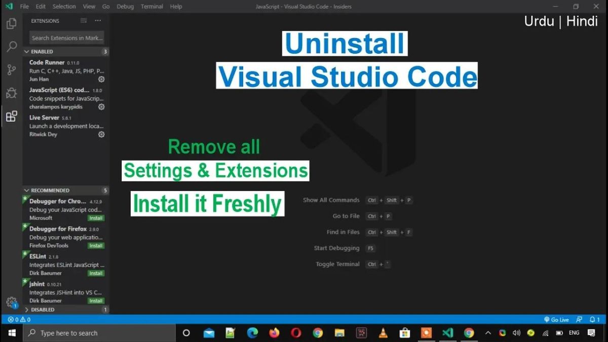This screenshot has height=342, width=608.
Task: Click the Search Extensions in Marketplace field
Action: point(66,38)
